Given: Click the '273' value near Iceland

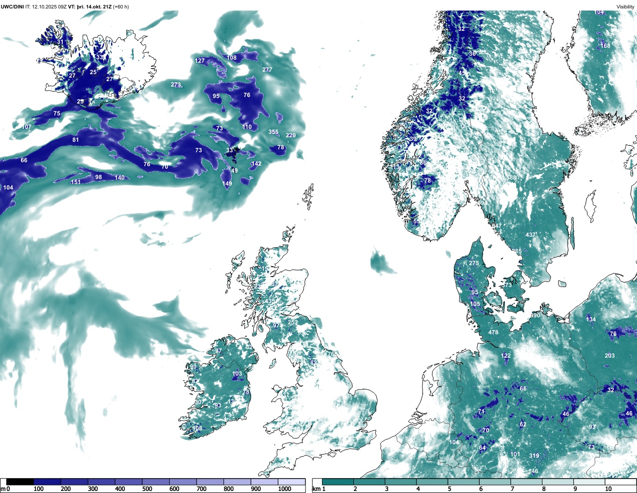Looking at the screenshot, I should 176,85.
